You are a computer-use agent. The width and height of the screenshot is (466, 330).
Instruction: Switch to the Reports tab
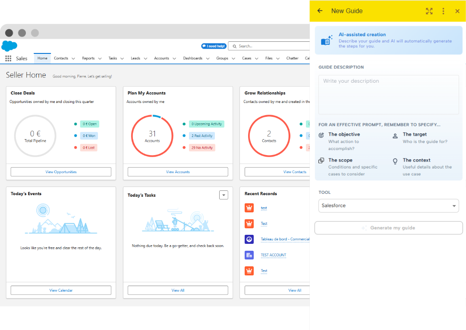(88, 59)
